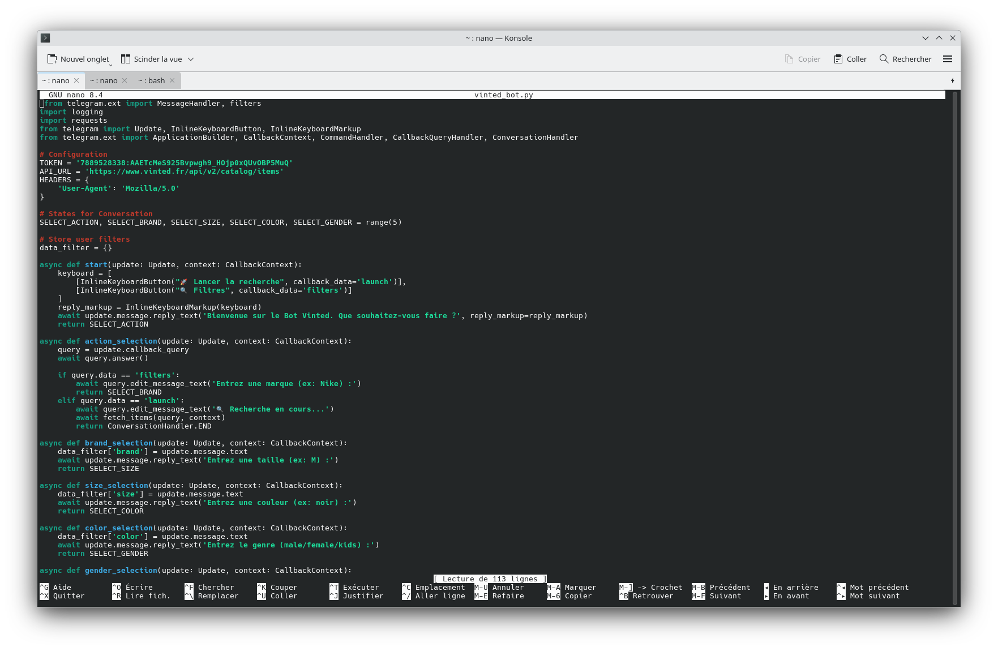Click the TOKEN string value
Screen dimensions: 998x651
point(185,163)
